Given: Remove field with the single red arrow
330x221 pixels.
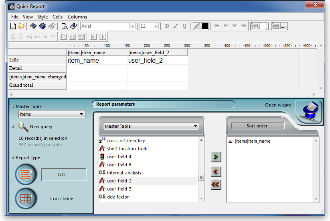Looking at the screenshot, I should coord(216,172).
